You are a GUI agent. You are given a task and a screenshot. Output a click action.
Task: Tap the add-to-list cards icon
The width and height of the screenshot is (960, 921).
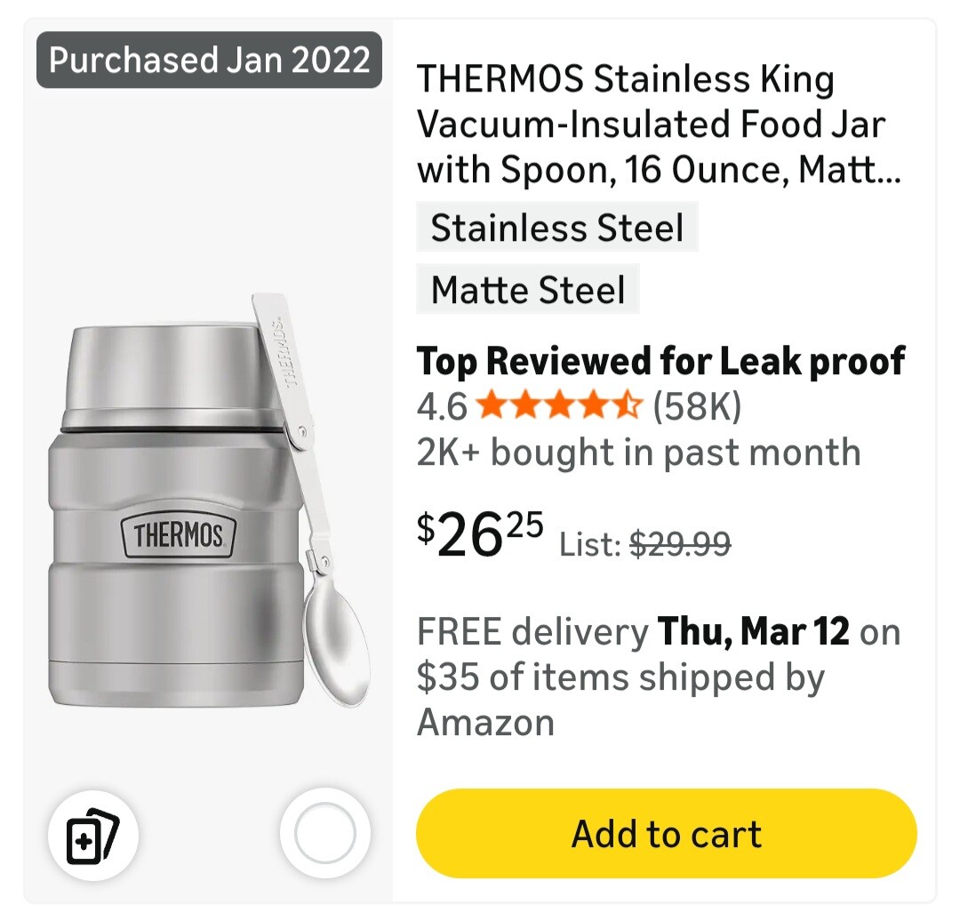pyautogui.click(x=93, y=835)
